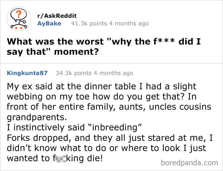The width and height of the screenshot is (223, 171).
Task: Open the r/AskReddit subreddit link
Action: click(x=57, y=16)
